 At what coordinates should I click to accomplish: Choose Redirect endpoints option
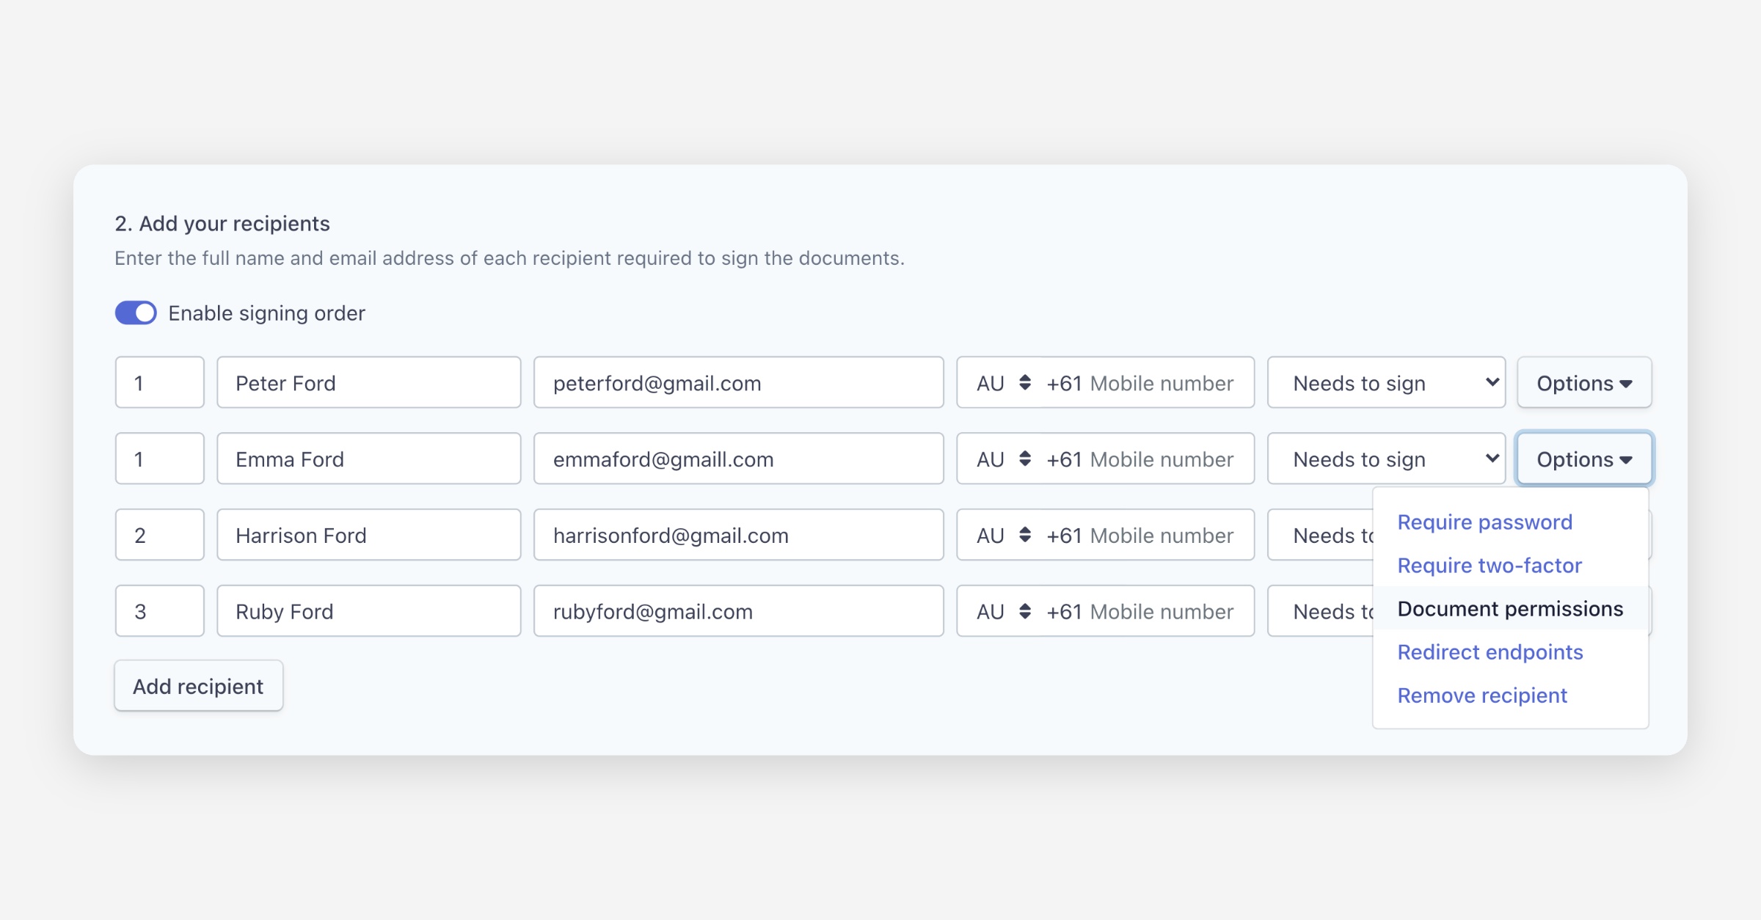tap(1490, 652)
